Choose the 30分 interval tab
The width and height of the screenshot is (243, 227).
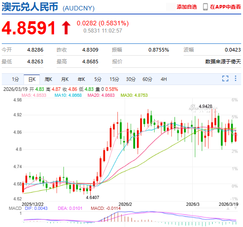coord(131,79)
